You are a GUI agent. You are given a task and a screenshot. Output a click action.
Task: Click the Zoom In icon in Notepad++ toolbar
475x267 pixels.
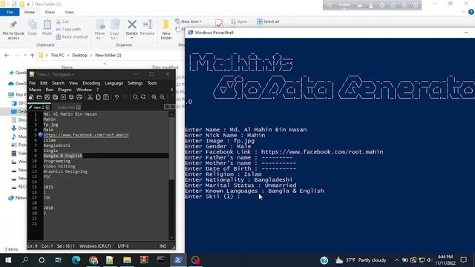154,97
